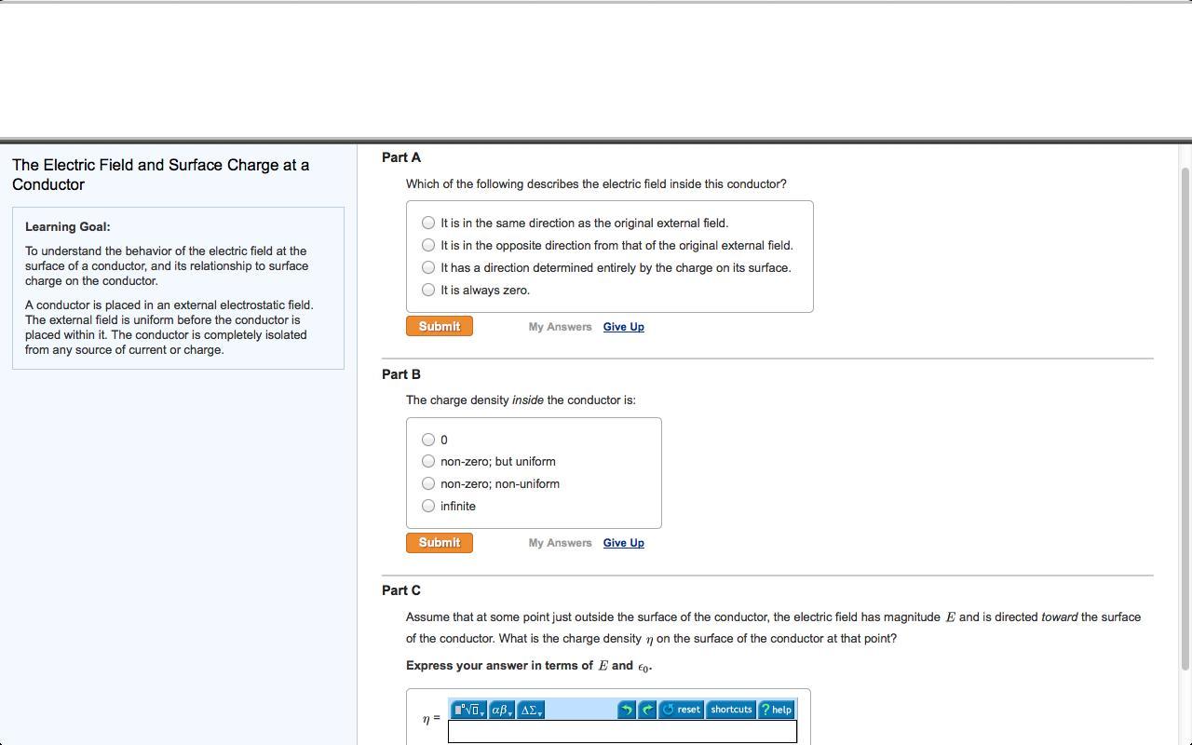Choose '0' for Part B charge density
The width and height of the screenshot is (1192, 745).
click(x=428, y=440)
